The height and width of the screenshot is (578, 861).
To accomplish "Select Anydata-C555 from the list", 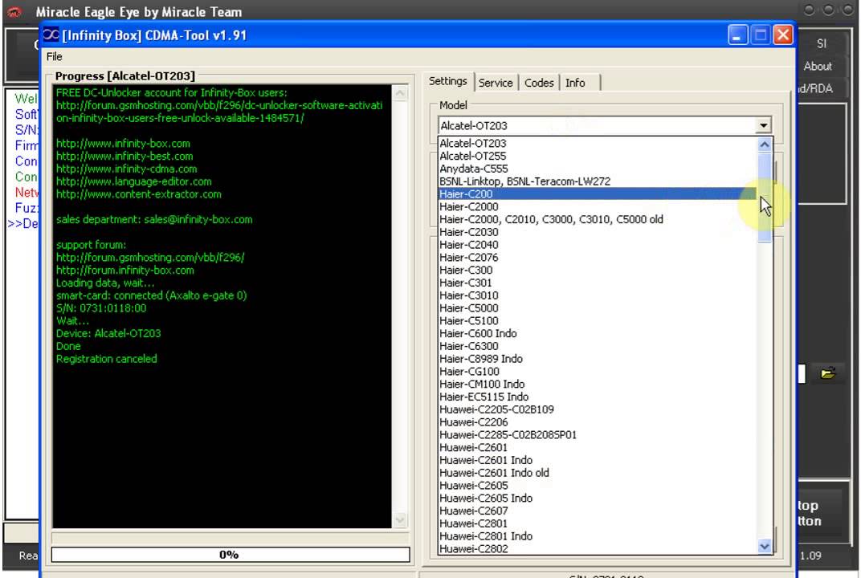I will pos(597,169).
